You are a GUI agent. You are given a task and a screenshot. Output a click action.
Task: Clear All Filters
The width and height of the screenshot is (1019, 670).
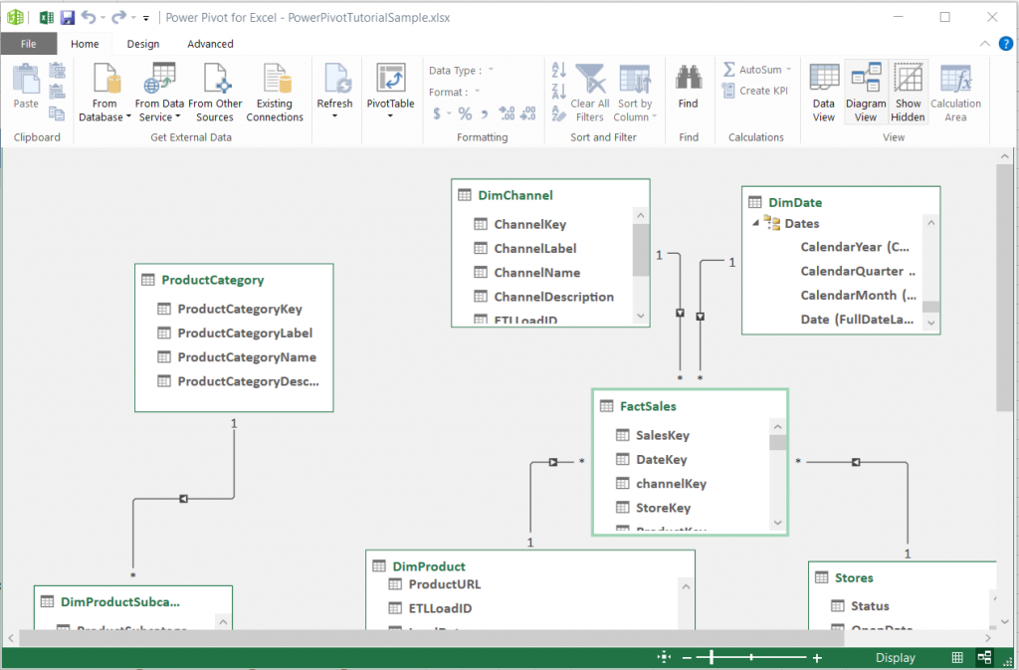pos(590,90)
